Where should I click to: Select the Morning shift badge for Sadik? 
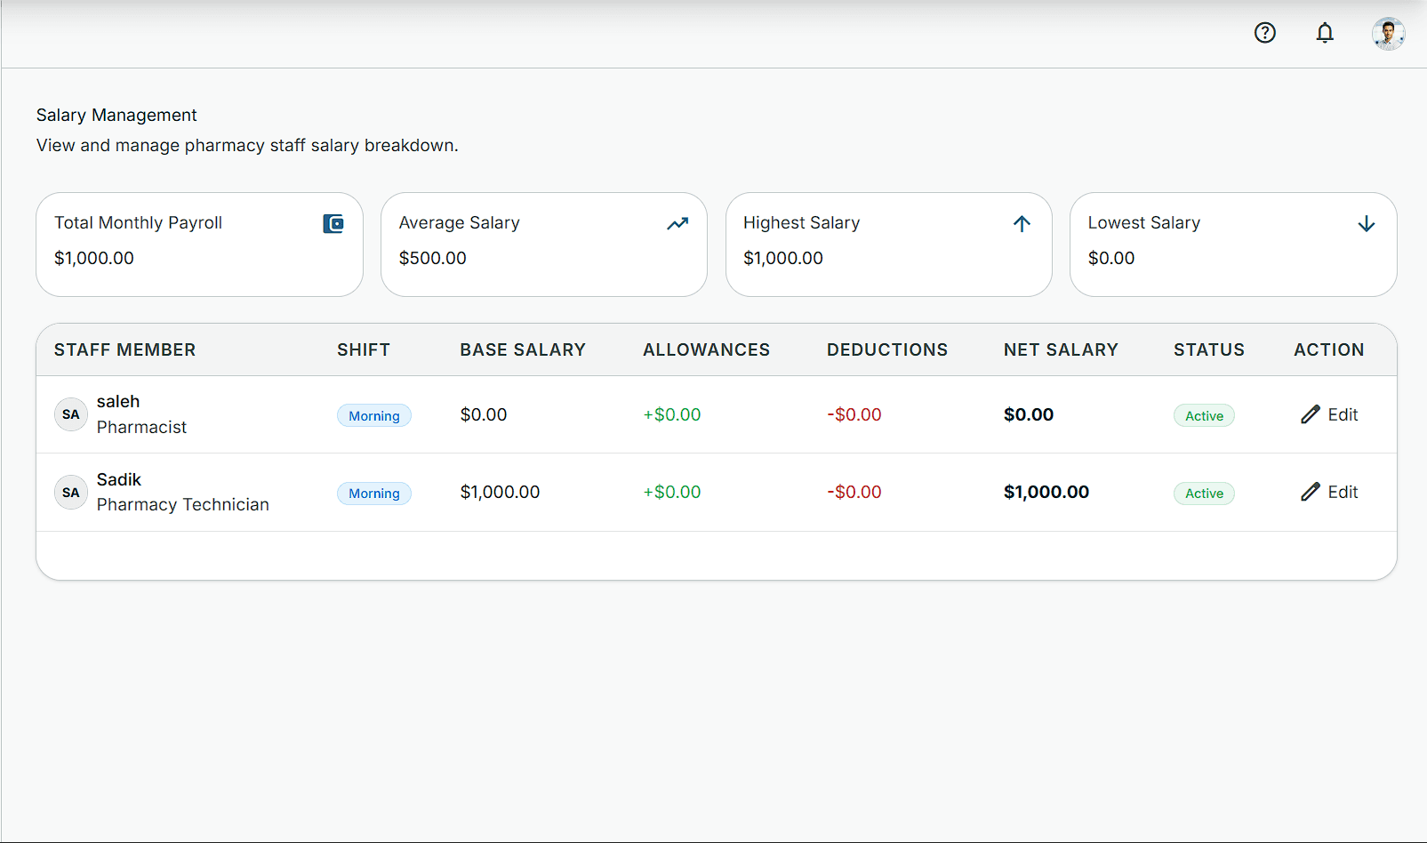pos(373,493)
